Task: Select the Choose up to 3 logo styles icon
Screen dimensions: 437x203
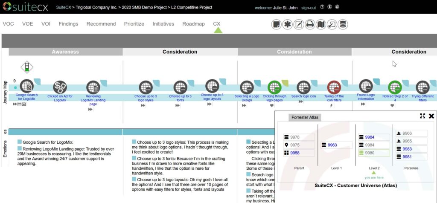Action: click(146, 87)
